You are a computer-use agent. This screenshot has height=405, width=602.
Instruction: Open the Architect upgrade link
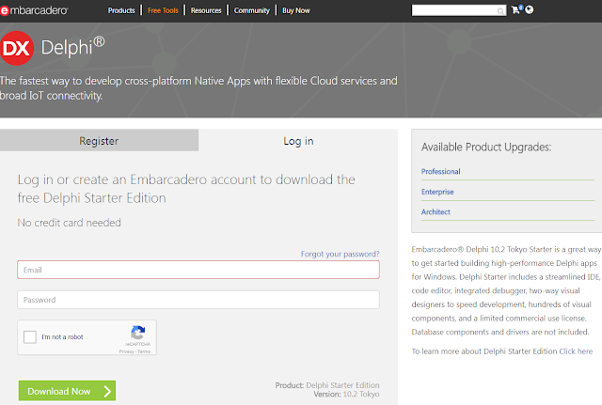coord(436,211)
